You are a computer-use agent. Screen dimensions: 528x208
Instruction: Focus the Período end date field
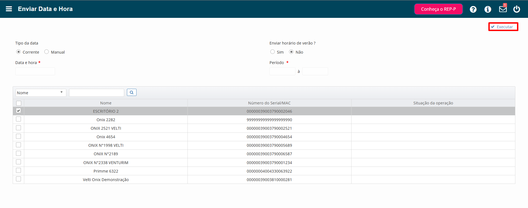click(x=315, y=71)
